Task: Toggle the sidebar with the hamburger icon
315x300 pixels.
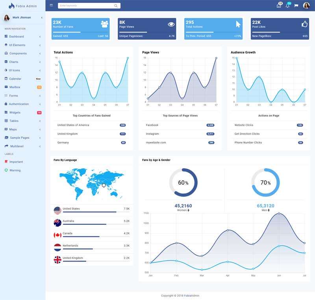Action: coord(51,5)
